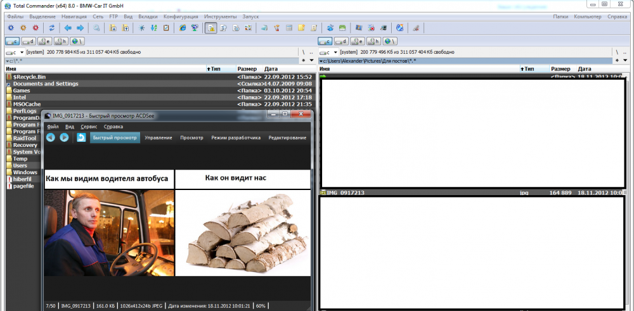Select drive d in left panel

[28, 41]
